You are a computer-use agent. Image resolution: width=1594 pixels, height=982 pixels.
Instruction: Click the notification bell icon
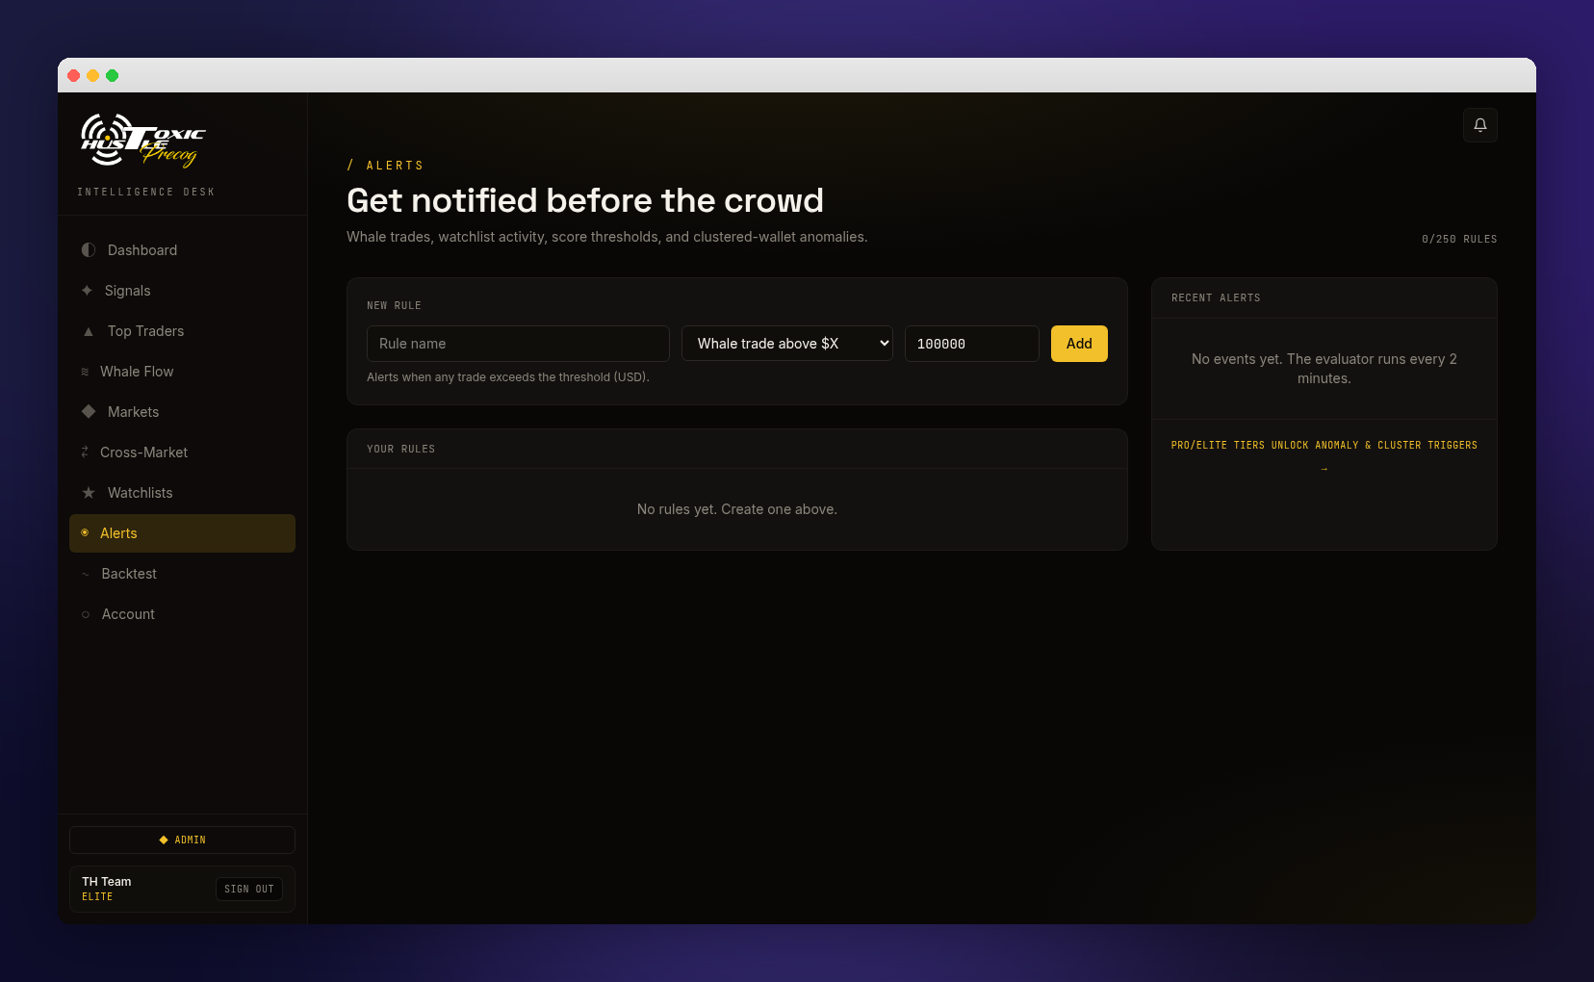(x=1479, y=125)
